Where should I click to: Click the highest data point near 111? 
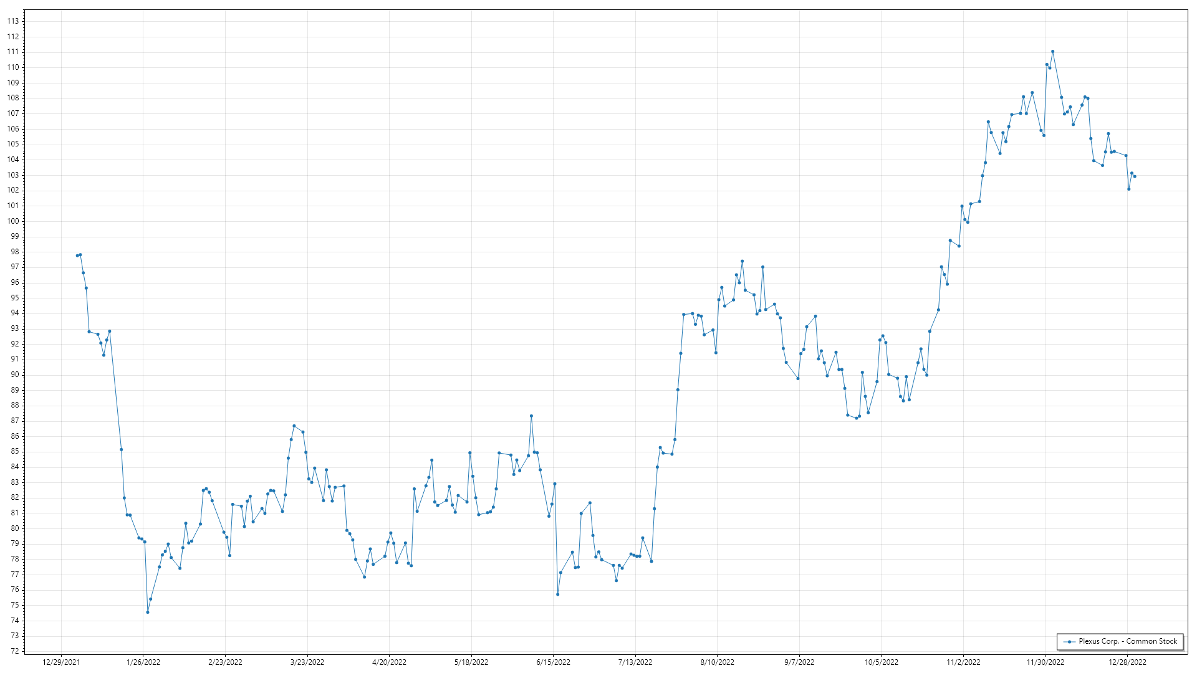(1052, 52)
